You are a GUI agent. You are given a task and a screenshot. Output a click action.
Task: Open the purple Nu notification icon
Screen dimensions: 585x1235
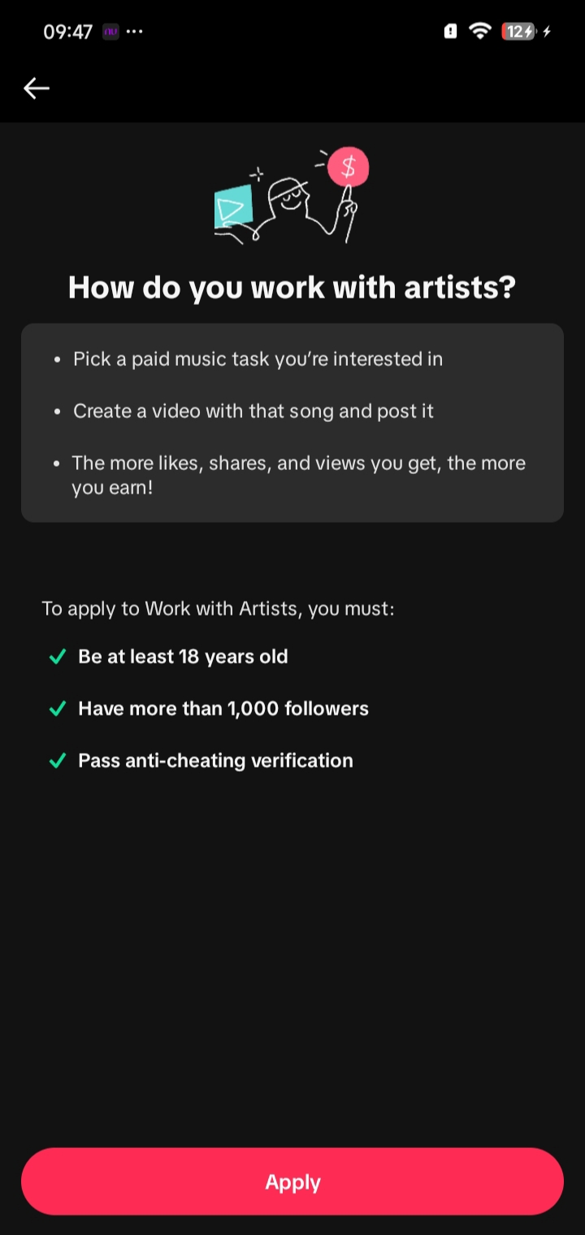point(110,33)
